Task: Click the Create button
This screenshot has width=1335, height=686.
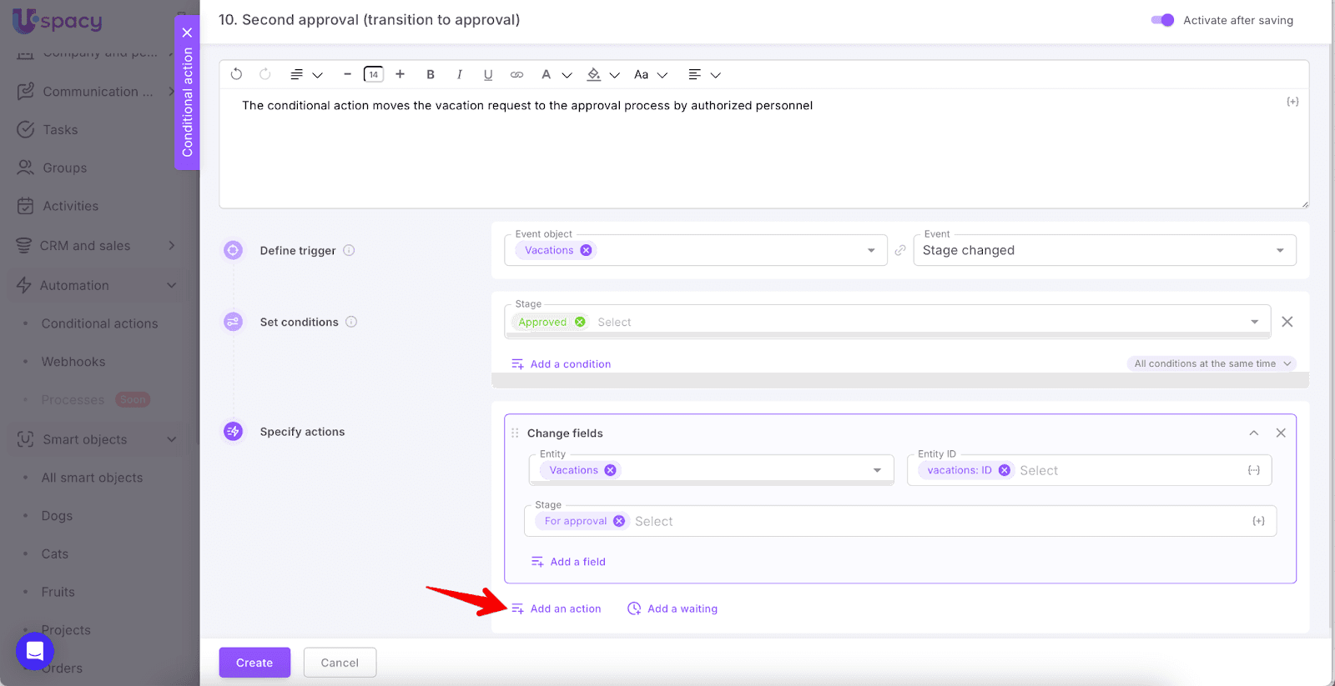Action: pos(254,663)
